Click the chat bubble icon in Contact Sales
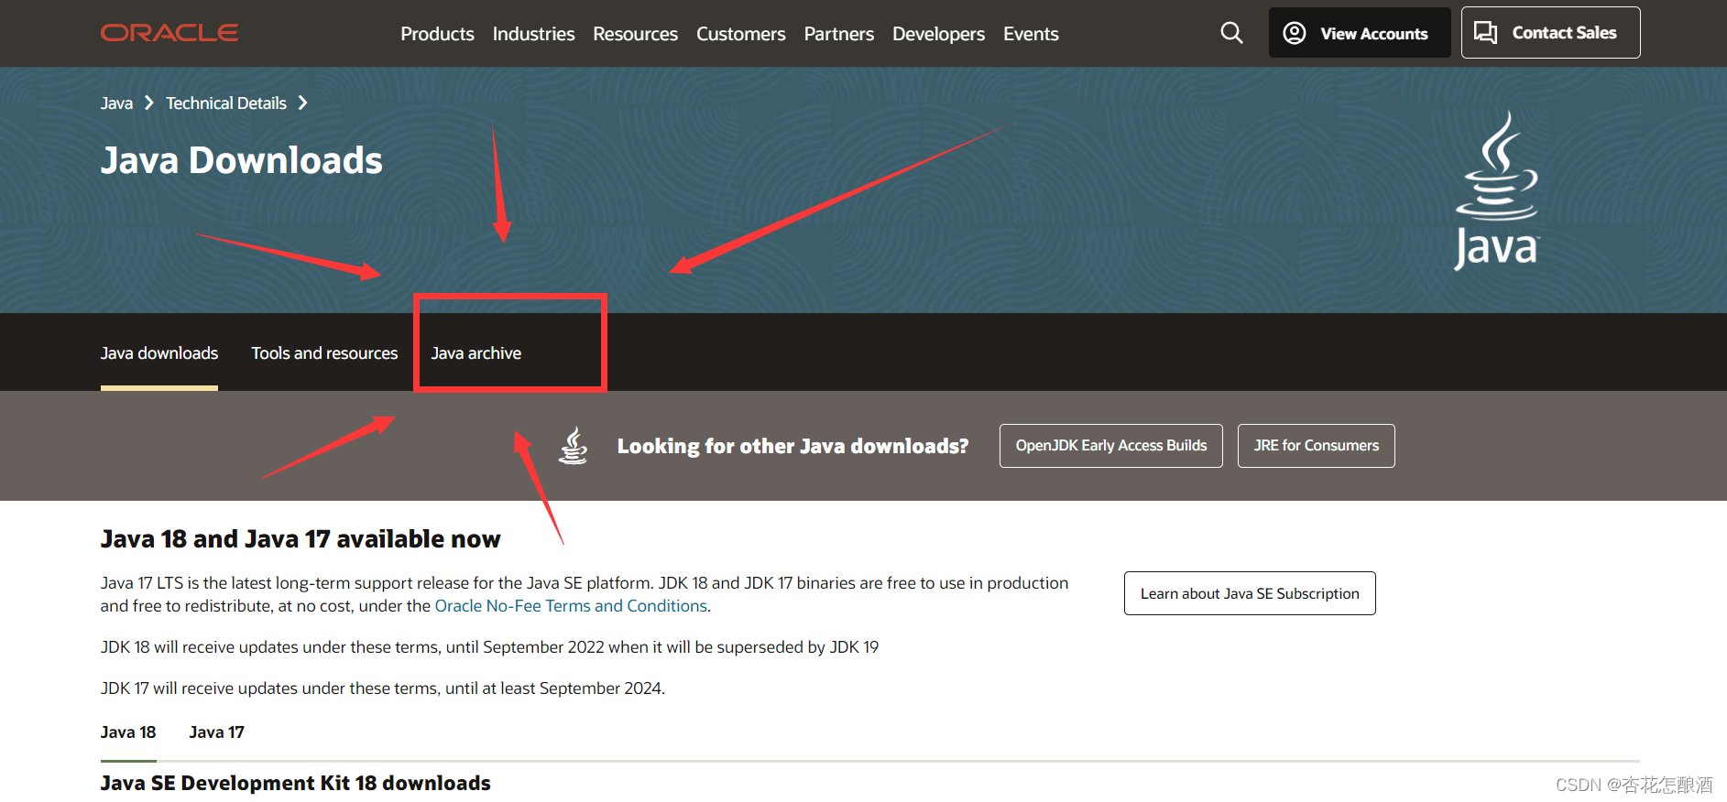The width and height of the screenshot is (1727, 802). (1485, 33)
